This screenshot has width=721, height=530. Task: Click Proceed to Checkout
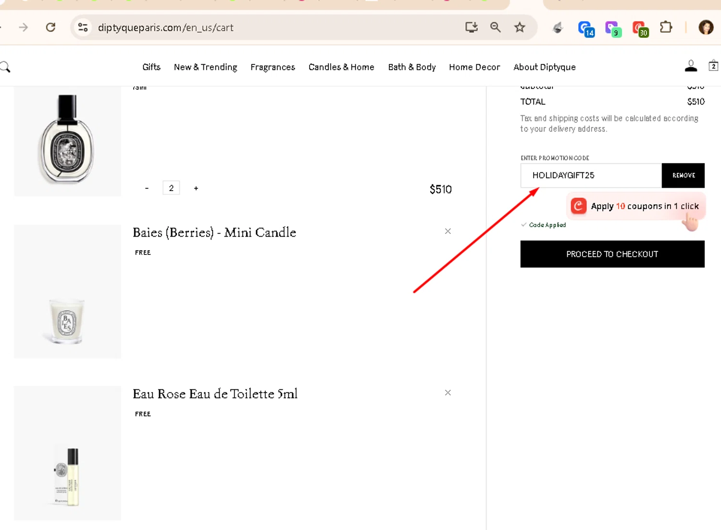tap(612, 254)
